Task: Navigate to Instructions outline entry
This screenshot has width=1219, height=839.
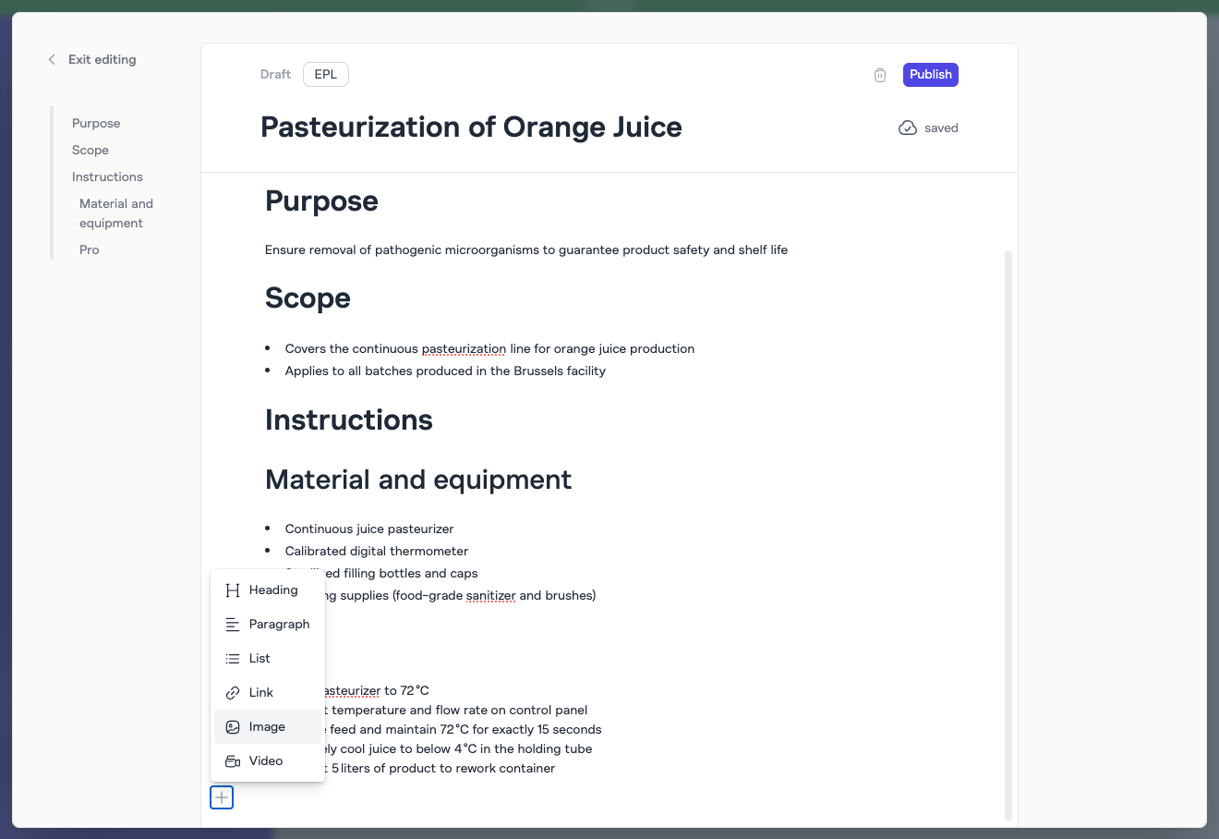Action: coord(107,176)
